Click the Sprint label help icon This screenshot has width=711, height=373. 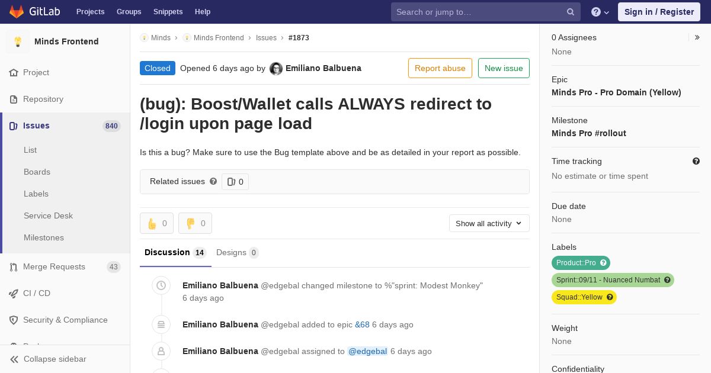[667, 280]
